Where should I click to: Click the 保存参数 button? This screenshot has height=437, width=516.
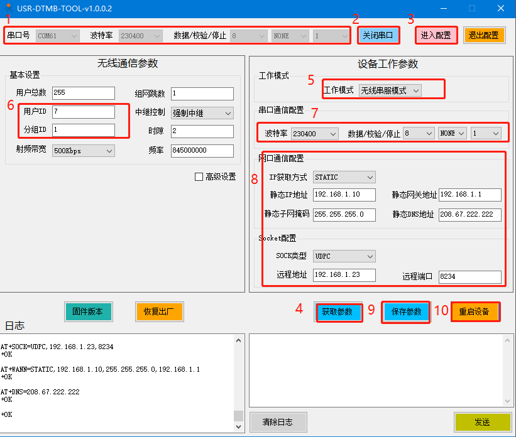pyautogui.click(x=406, y=311)
